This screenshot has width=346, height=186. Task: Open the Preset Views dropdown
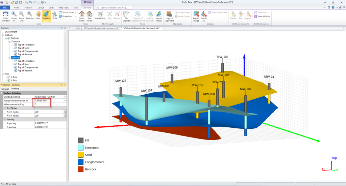[68, 12]
